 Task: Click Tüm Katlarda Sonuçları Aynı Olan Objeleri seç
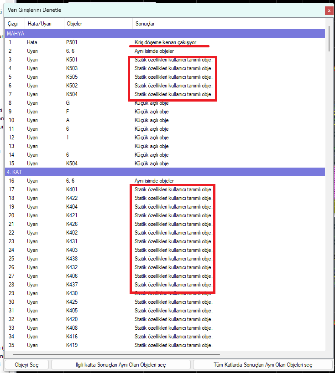click(263, 365)
